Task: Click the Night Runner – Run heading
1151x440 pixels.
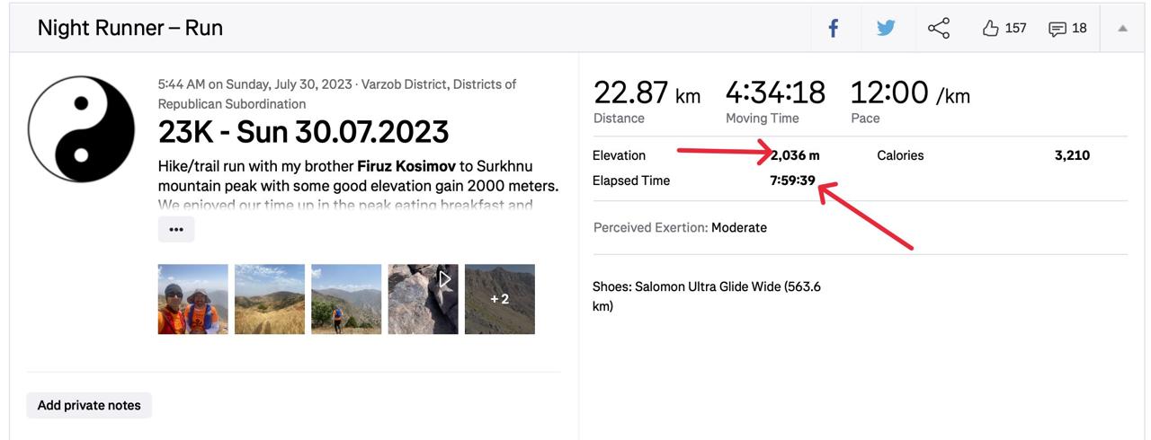Action: pyautogui.click(x=130, y=28)
